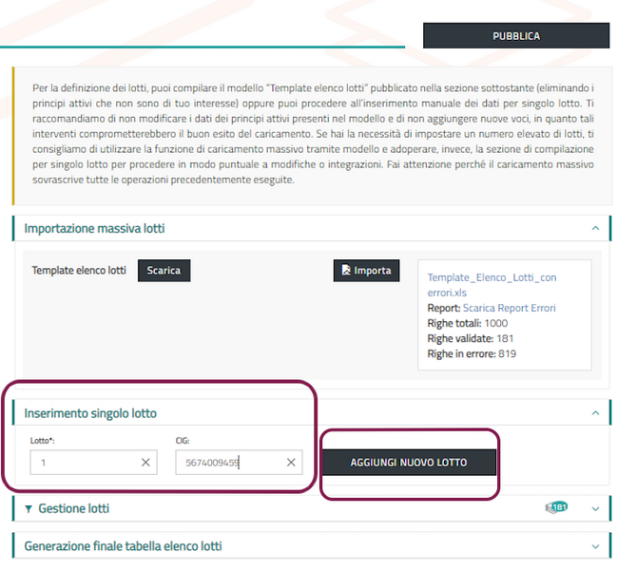Download the template with Scarica button
618x570 pixels.
(164, 271)
